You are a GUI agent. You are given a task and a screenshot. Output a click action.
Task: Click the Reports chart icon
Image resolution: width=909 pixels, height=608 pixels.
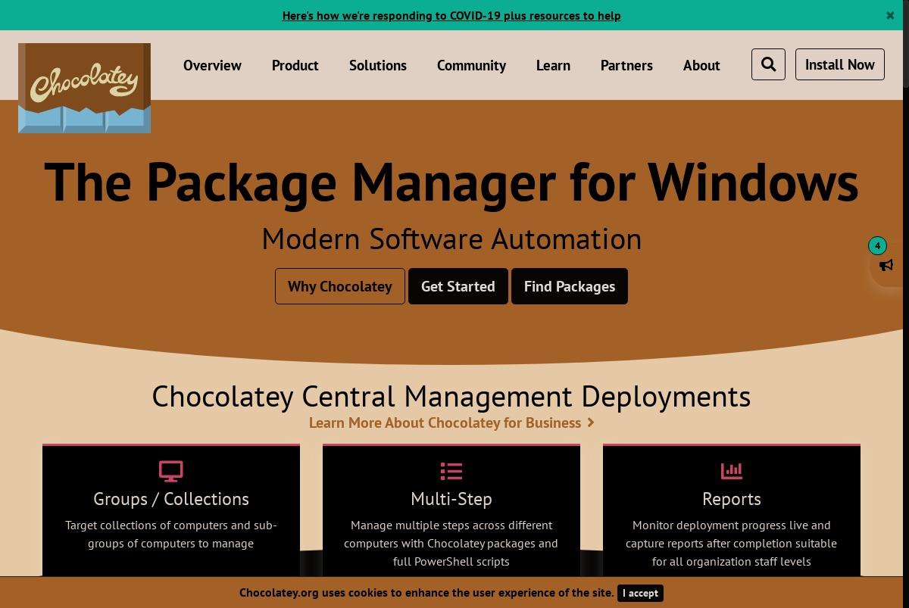point(731,471)
